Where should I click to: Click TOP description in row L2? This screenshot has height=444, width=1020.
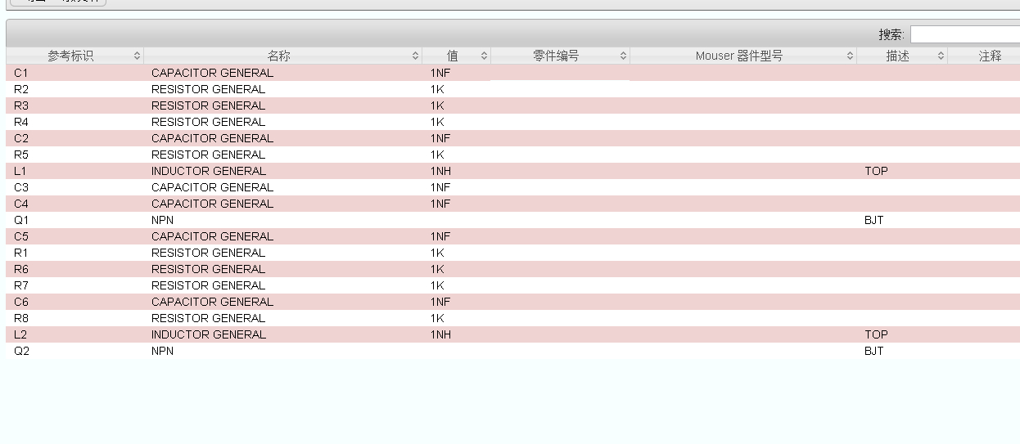pyautogui.click(x=876, y=334)
